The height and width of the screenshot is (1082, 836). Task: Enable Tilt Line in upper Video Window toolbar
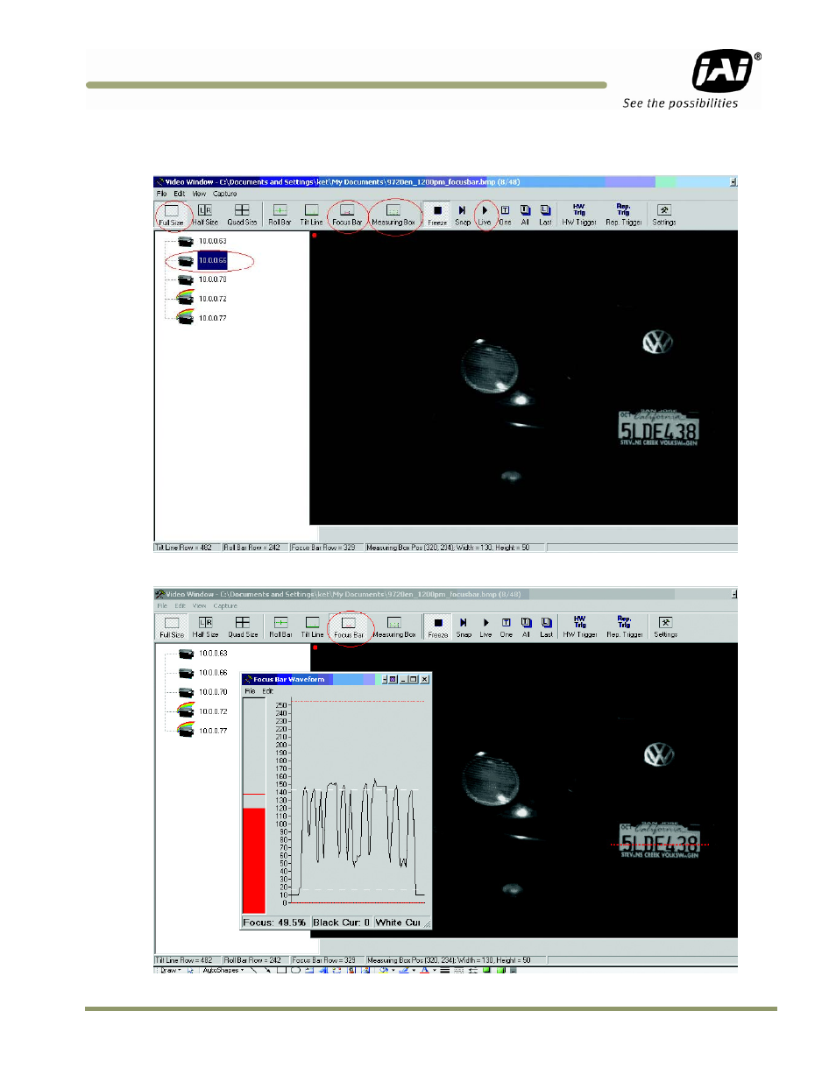pyautogui.click(x=311, y=215)
